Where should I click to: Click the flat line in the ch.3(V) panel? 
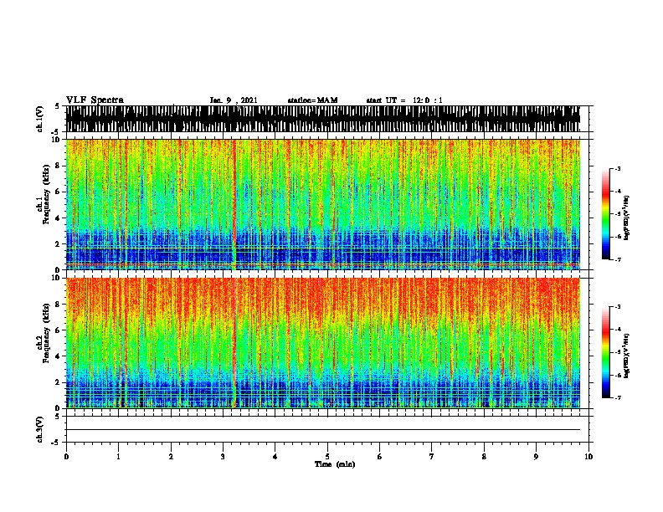point(322,430)
